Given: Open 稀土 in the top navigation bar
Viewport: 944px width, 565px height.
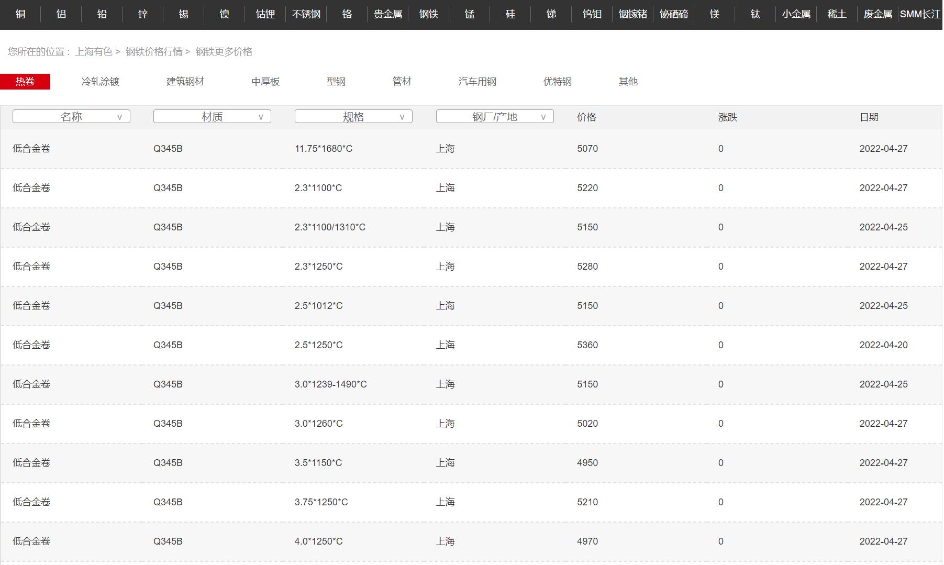Looking at the screenshot, I should click(x=837, y=14).
